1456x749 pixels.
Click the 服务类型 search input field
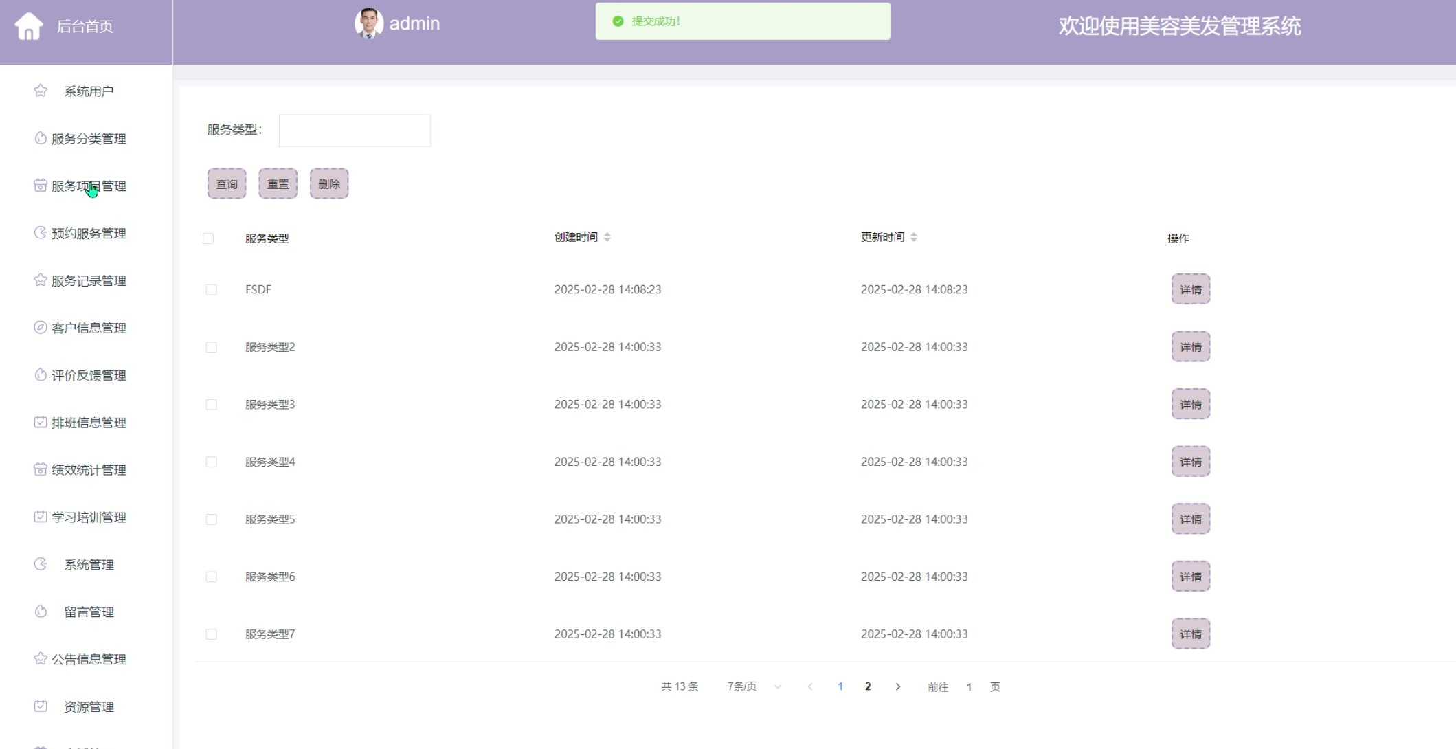click(355, 131)
